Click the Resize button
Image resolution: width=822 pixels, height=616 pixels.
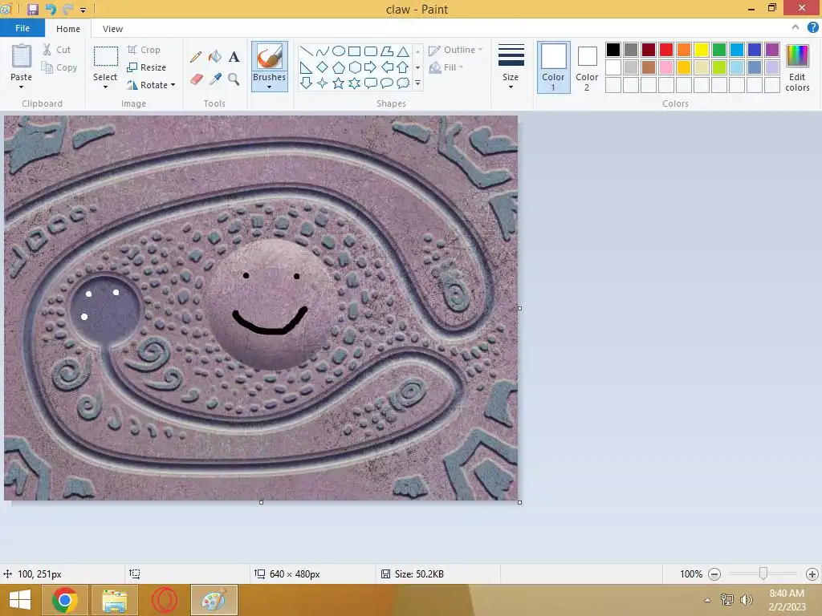[x=147, y=67]
